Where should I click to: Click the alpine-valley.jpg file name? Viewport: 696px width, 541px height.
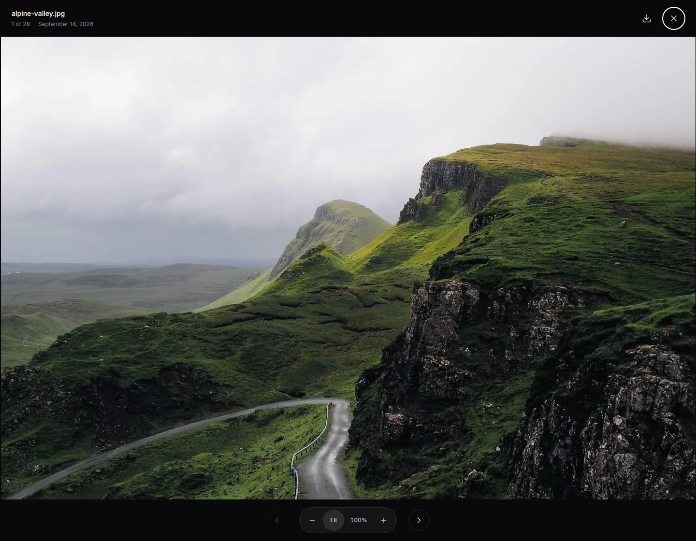coord(38,14)
